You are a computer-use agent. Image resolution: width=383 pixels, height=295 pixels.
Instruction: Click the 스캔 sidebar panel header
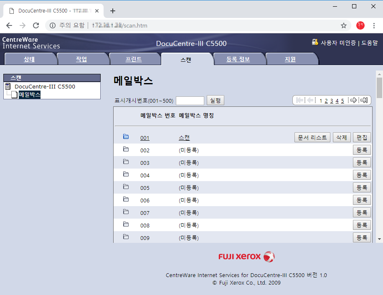point(52,78)
